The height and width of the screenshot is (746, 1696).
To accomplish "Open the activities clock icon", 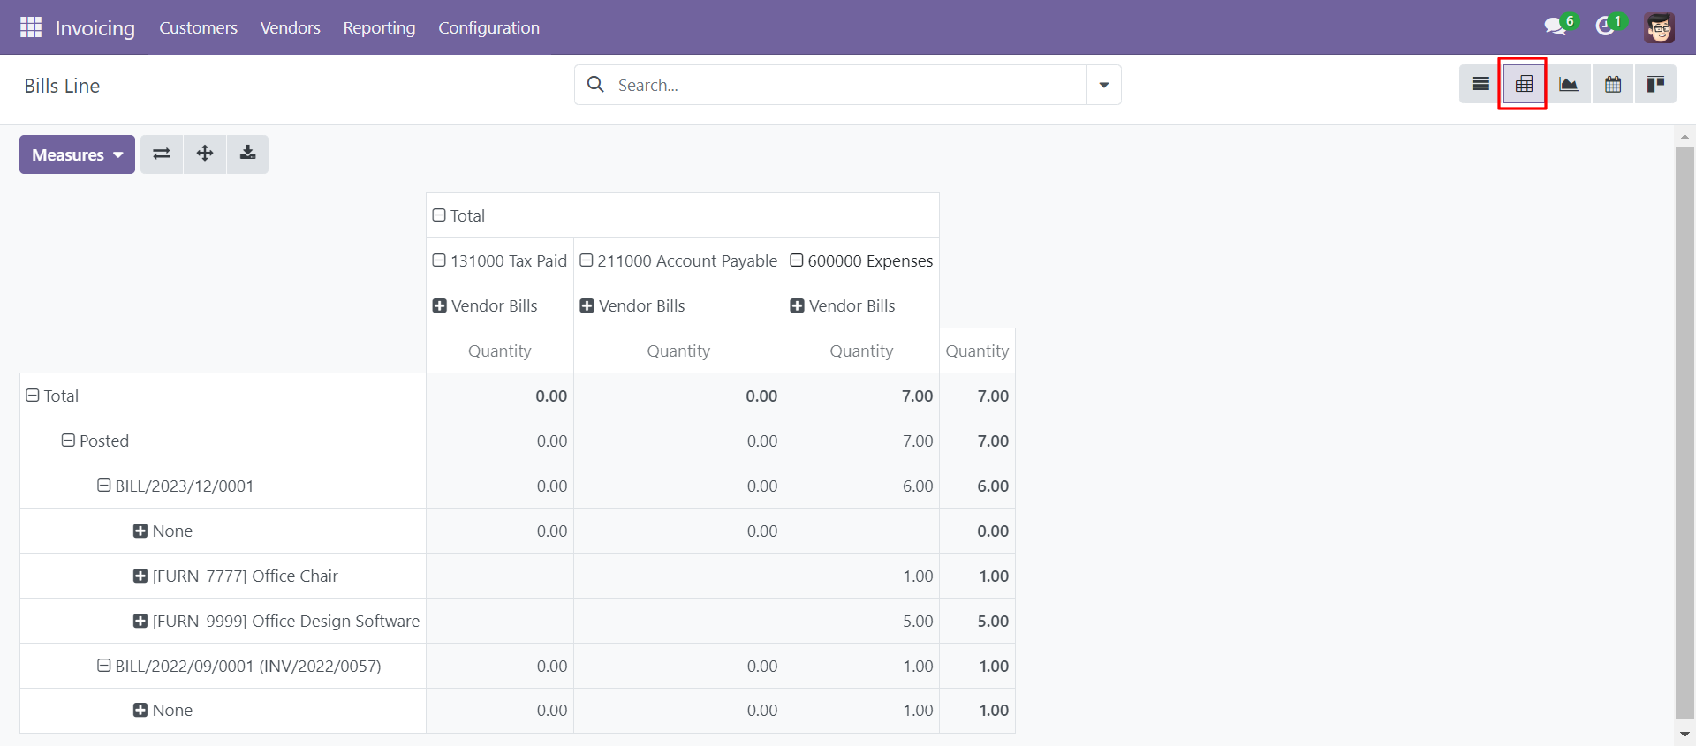I will (x=1605, y=26).
